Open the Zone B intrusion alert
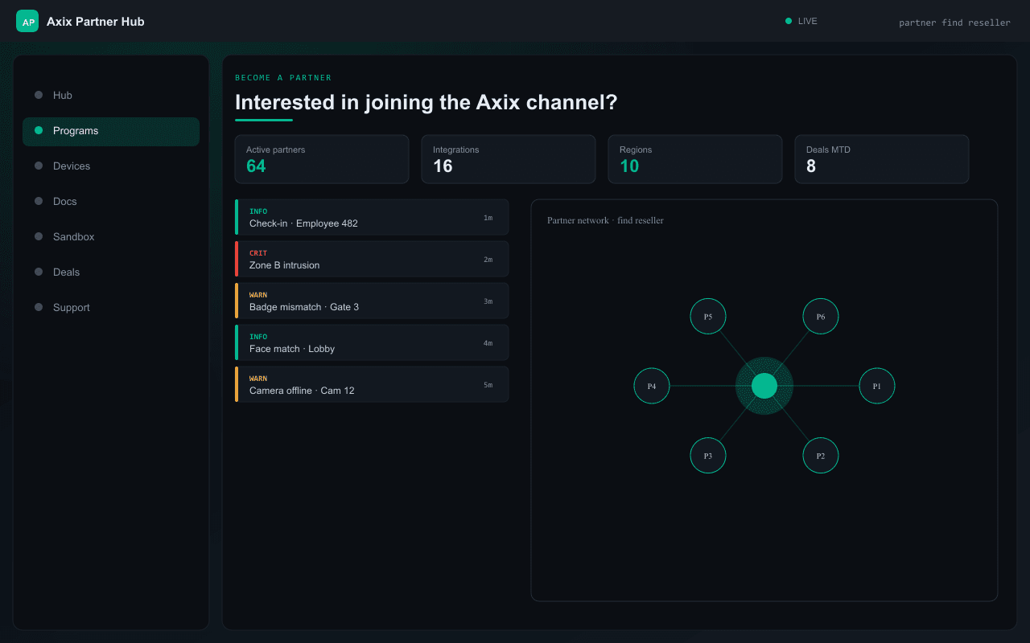 [x=372, y=259]
